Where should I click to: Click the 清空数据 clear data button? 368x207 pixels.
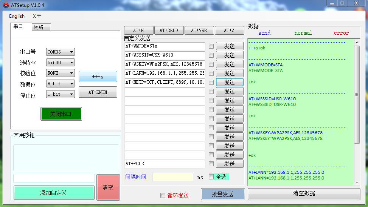tap(304, 193)
